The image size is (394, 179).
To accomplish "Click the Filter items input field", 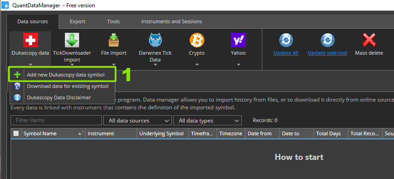I will [x=56, y=120].
